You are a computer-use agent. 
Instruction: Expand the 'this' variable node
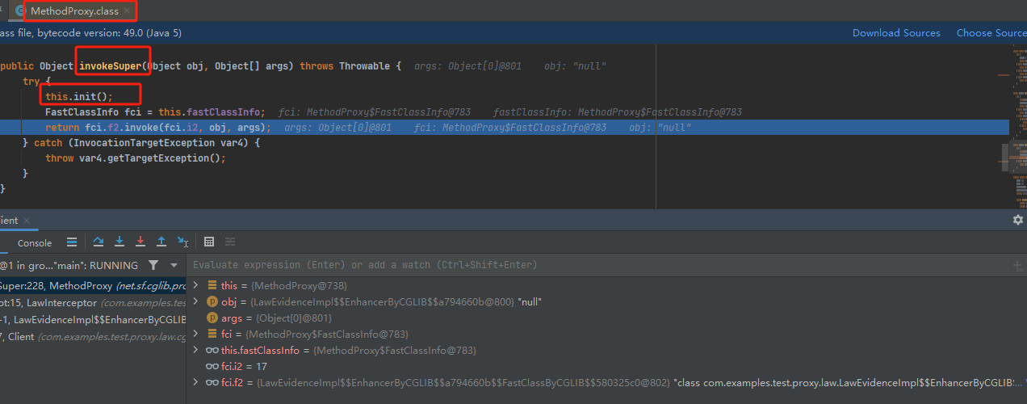[195, 285]
